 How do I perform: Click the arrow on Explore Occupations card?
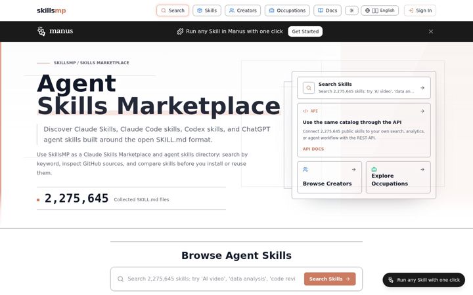click(x=422, y=170)
